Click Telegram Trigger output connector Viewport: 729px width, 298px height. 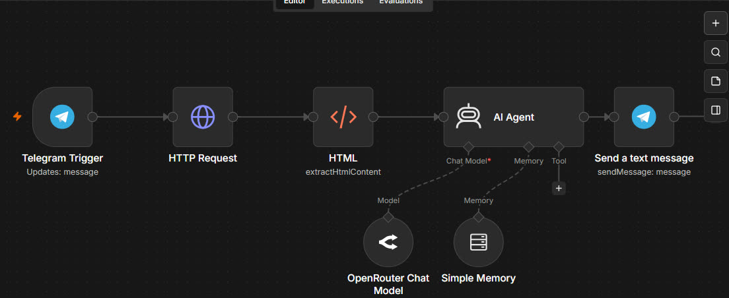tap(92, 117)
